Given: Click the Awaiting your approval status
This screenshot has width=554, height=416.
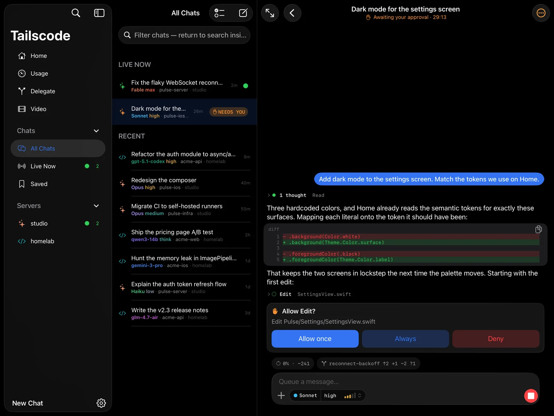Looking at the screenshot, I should coord(406,17).
